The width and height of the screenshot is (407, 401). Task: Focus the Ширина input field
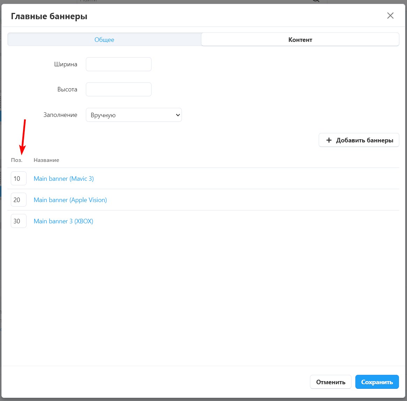[118, 64]
